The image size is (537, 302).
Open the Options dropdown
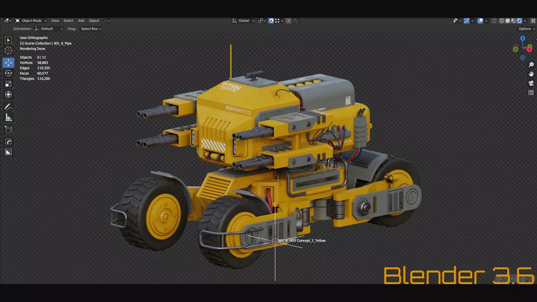pyautogui.click(x=526, y=29)
